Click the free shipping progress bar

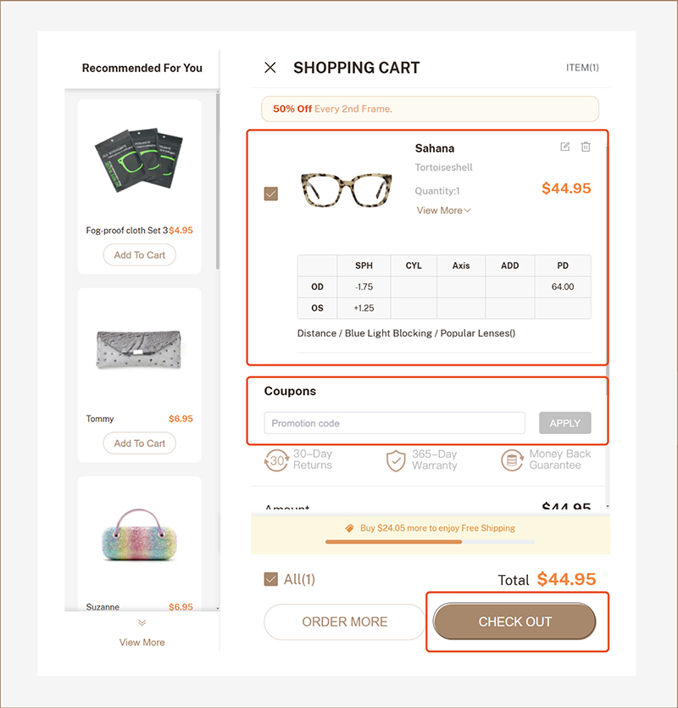pos(430,541)
